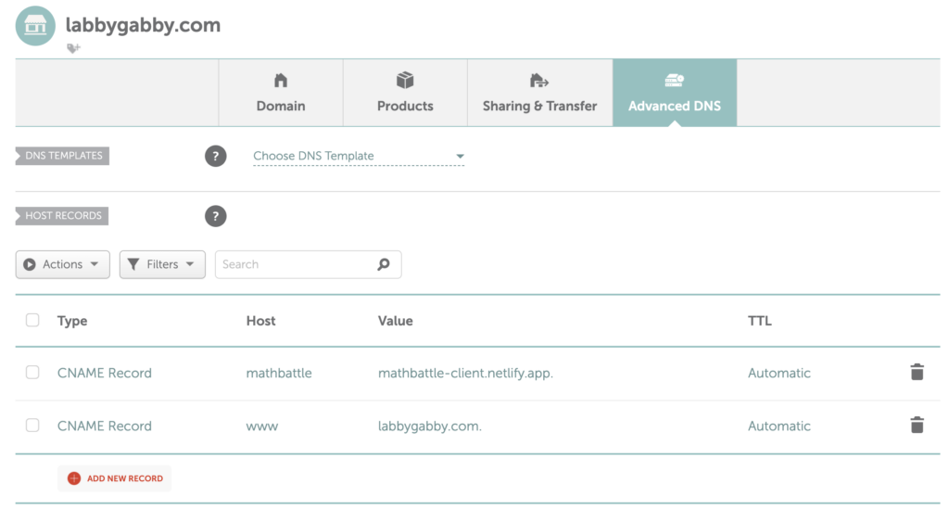Click the labbygabby.com page title
Viewport: 949px width, 509px height.
pos(143,25)
